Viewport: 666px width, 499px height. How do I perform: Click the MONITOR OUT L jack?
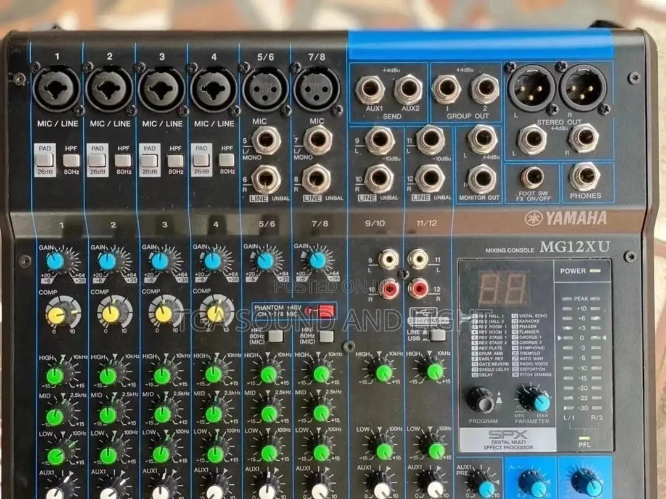click(482, 140)
